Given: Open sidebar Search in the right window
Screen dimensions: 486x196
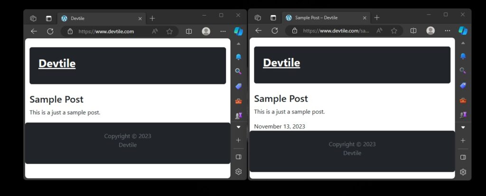Looking at the screenshot, I should pos(463,71).
